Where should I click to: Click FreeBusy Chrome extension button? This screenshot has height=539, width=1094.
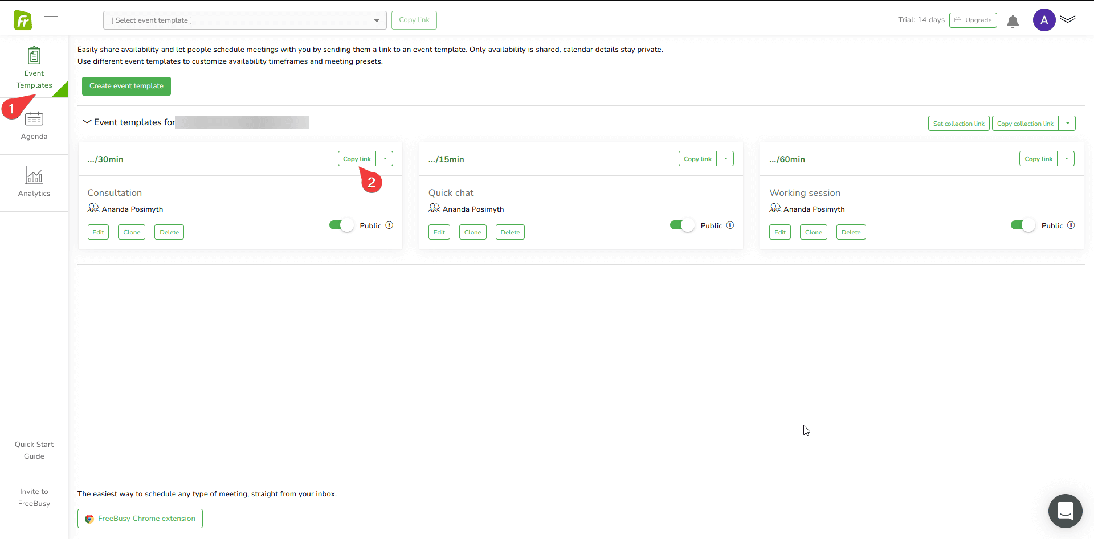[x=140, y=519]
